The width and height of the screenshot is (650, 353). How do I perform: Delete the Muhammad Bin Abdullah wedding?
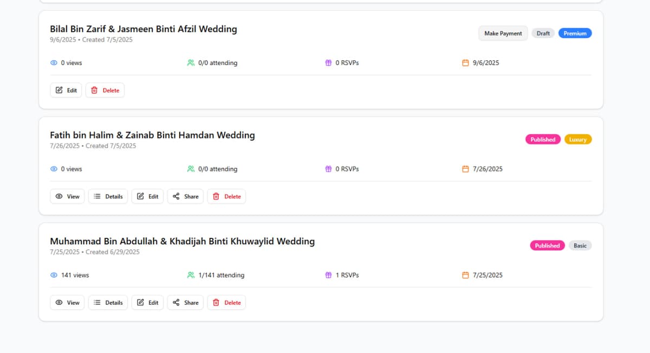tap(226, 303)
